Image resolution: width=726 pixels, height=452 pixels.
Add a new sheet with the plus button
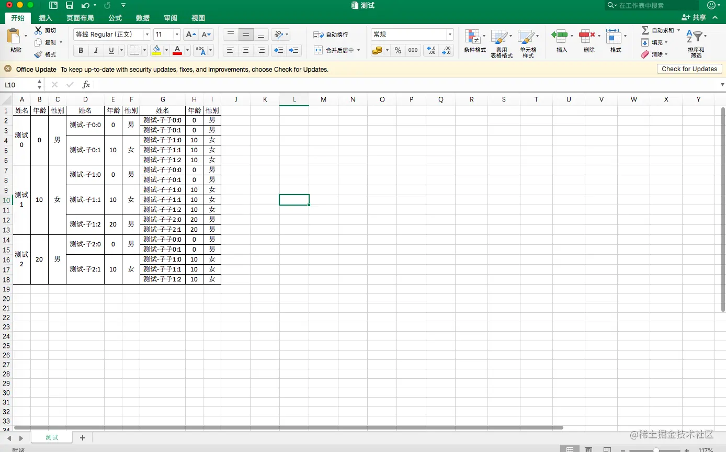pos(83,438)
